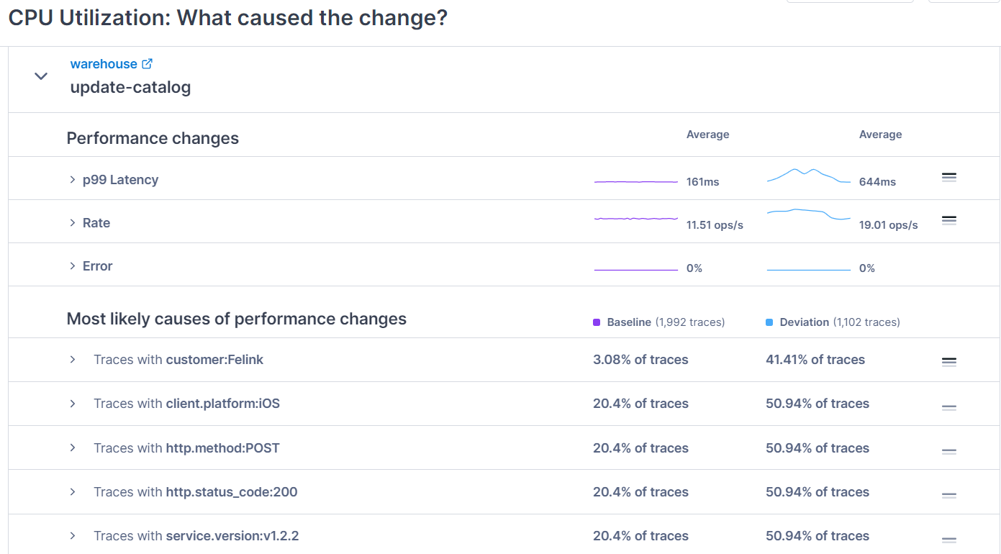Expand the Error performance row
This screenshot has width=1001, height=554.
72,266
